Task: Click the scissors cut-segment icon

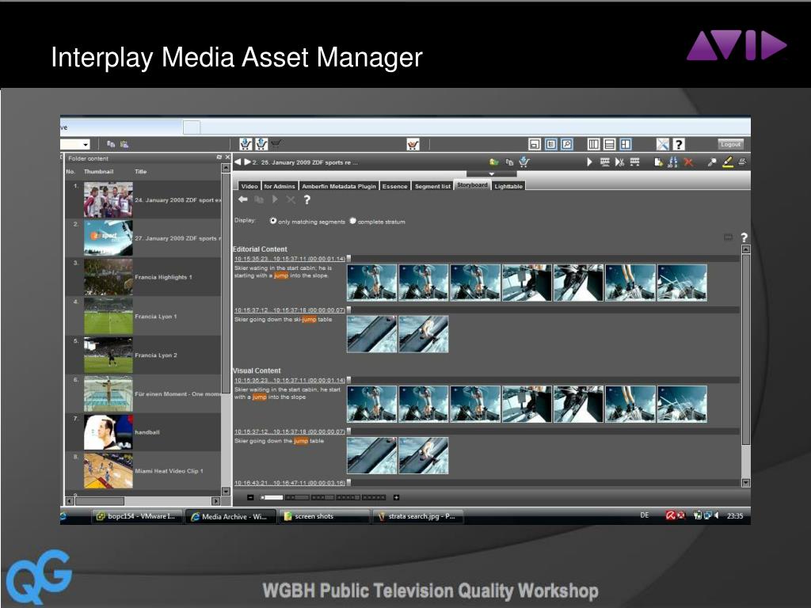Action: point(619,162)
